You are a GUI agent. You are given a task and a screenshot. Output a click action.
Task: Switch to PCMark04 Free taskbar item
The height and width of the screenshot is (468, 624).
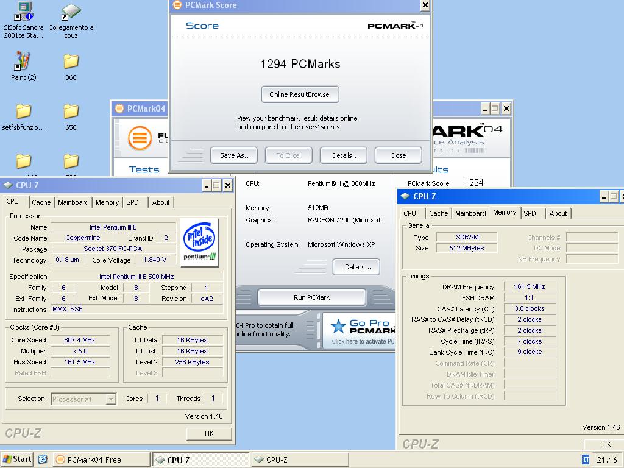click(102, 459)
